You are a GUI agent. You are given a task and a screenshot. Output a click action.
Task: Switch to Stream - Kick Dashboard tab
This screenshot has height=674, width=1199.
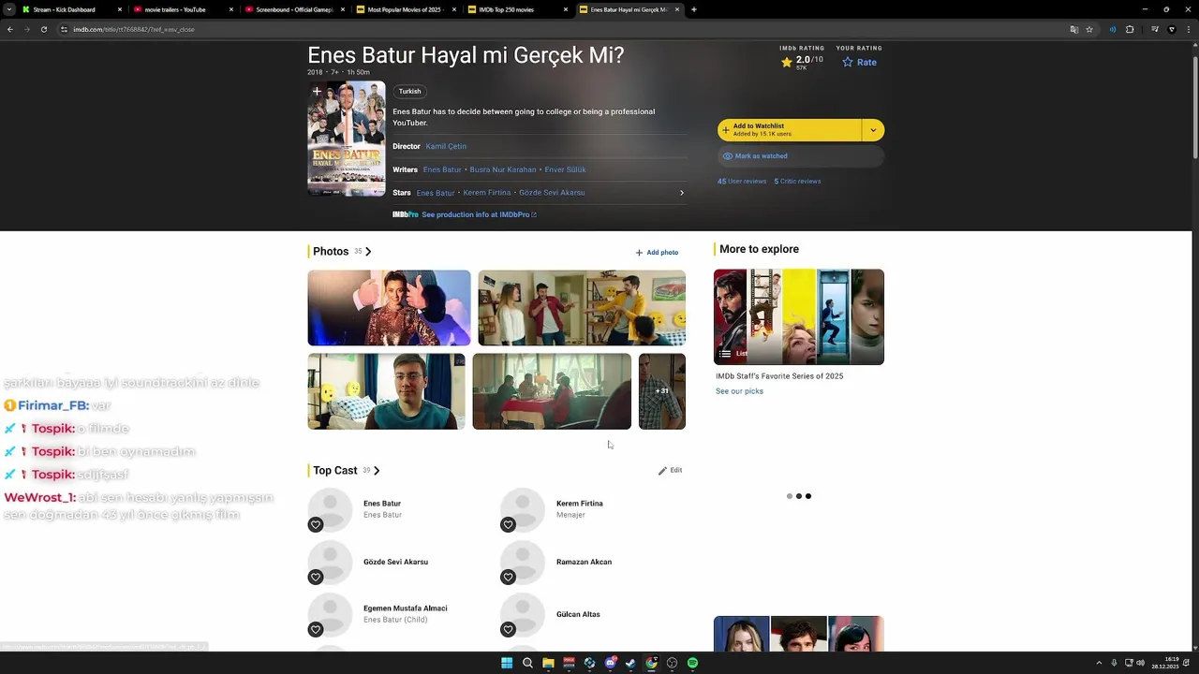tap(73, 9)
